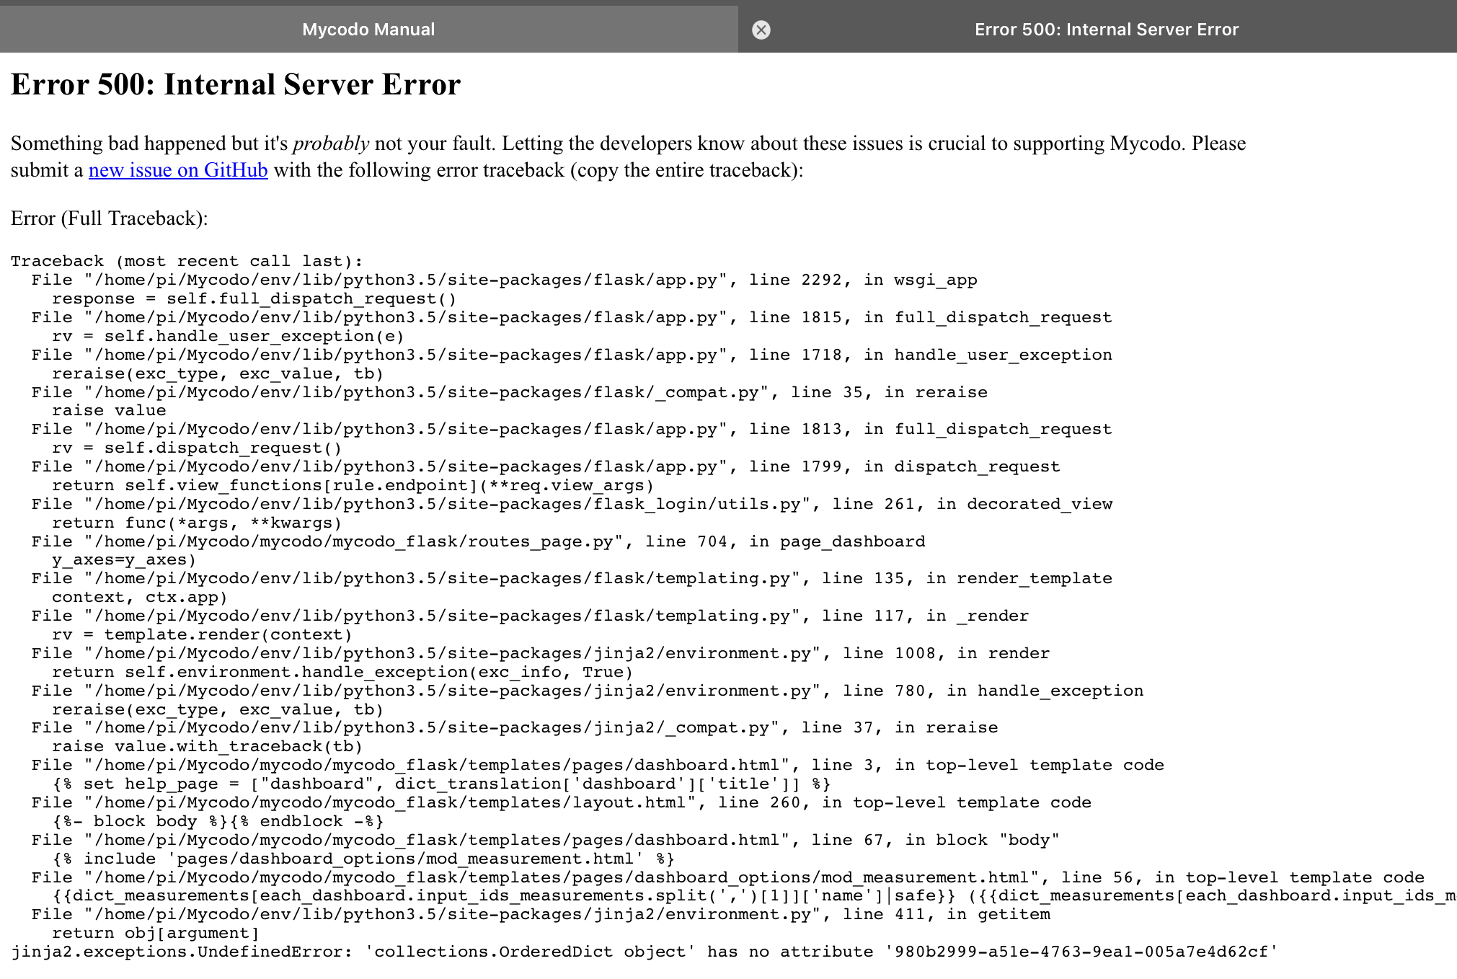Screen dimensions: 1457x979
Task: Click 'Traceback (most recent call last):' line
Action: [x=187, y=261]
